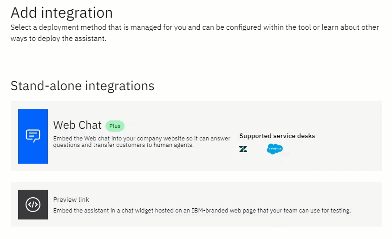Screen dimensions: 392x239
Task: Click the "Select a deployment method" intro line
Action: [195, 27]
